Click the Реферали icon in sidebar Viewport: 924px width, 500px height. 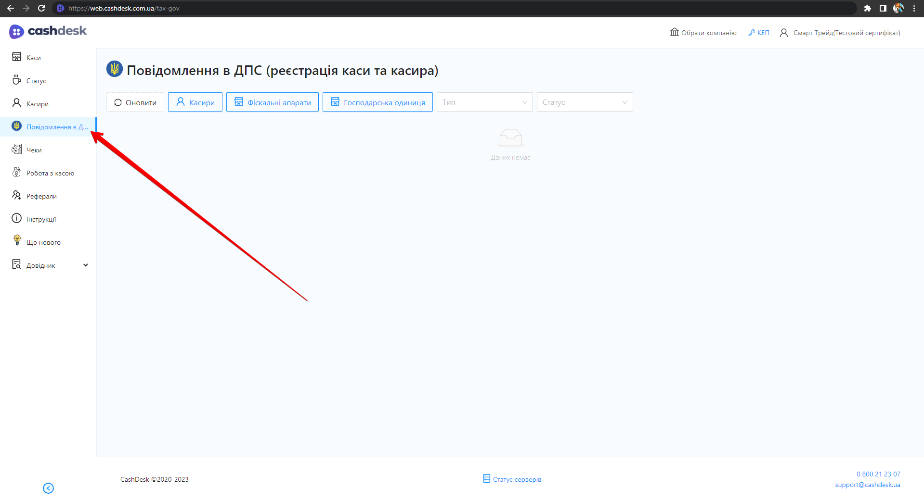tap(17, 196)
